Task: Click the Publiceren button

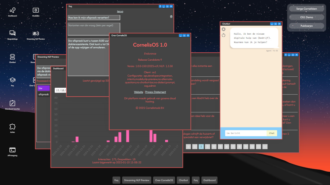Action: click(306, 26)
